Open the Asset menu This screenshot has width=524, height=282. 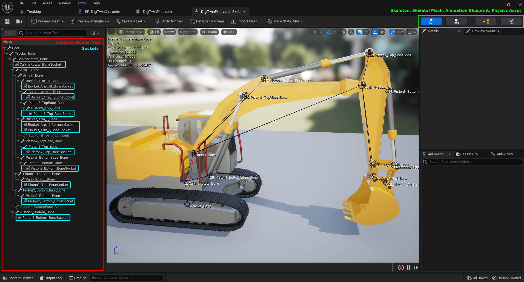click(47, 3)
